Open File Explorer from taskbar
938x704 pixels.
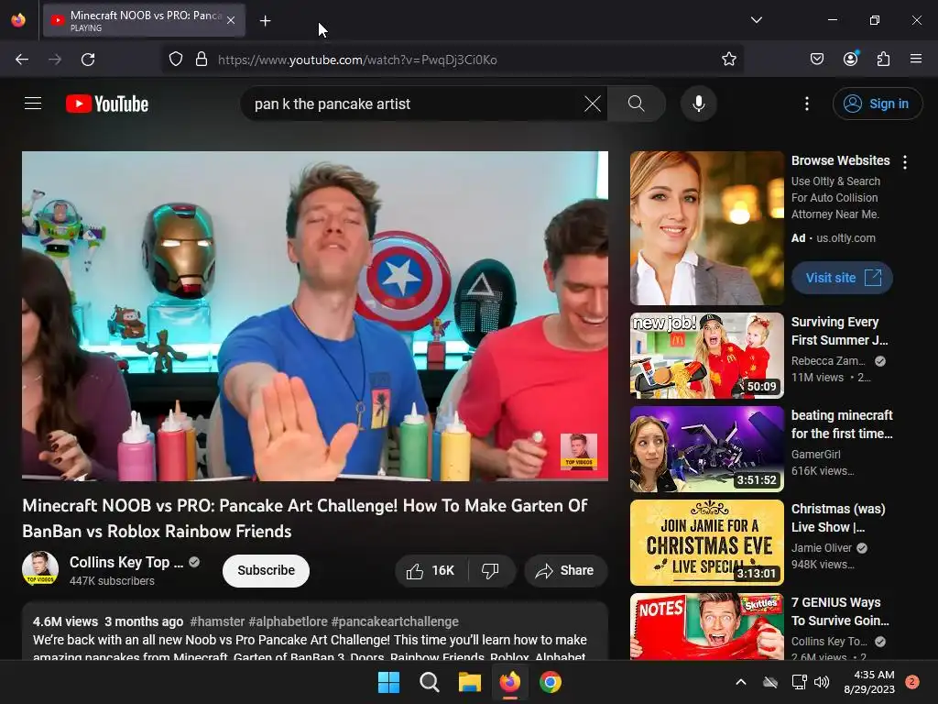470,682
